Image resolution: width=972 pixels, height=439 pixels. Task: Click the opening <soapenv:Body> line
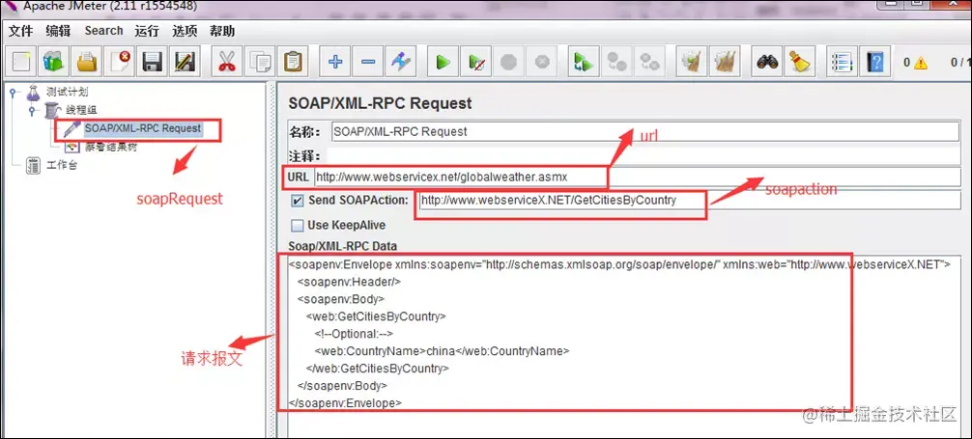coord(342,299)
